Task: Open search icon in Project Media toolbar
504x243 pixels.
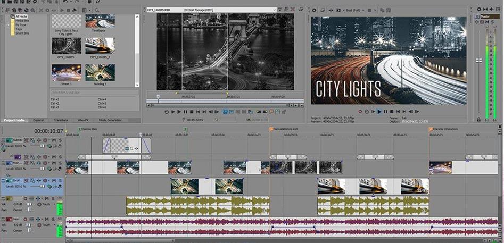Action: pyautogui.click(x=97, y=10)
